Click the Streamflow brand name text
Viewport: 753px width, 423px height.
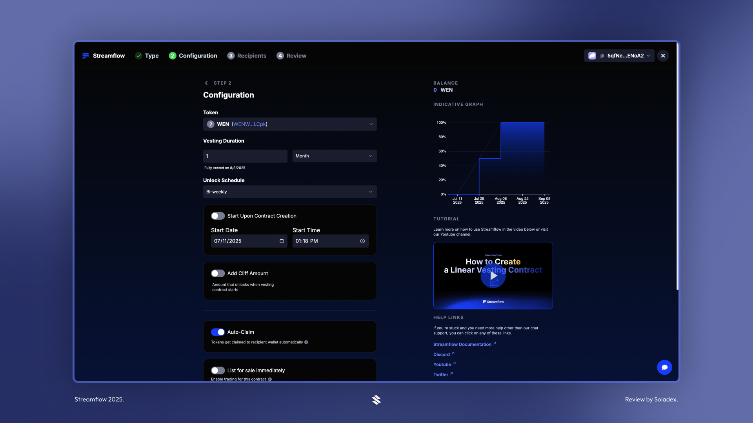click(109, 56)
